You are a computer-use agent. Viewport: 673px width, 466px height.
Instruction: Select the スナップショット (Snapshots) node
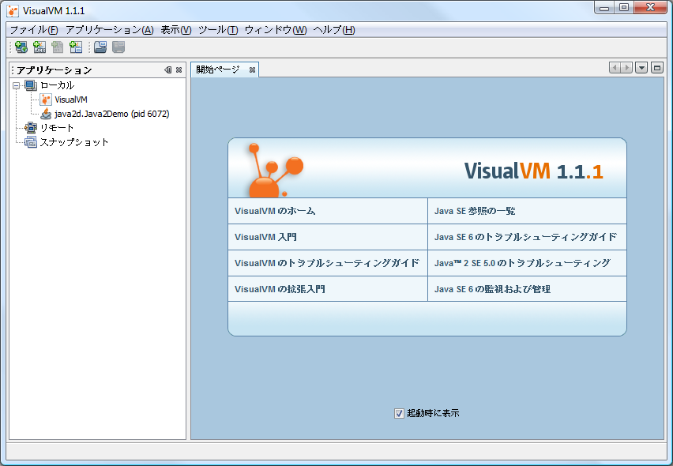(74, 142)
